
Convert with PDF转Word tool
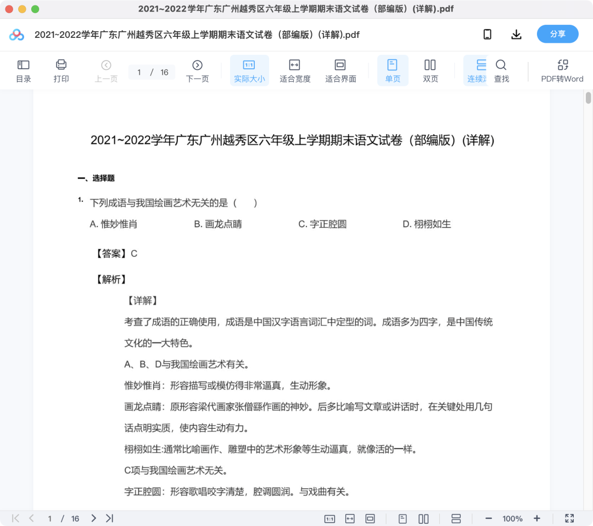[x=562, y=71]
